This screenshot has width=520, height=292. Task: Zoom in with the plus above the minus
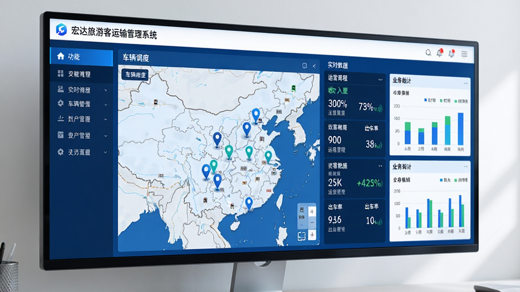(312, 211)
